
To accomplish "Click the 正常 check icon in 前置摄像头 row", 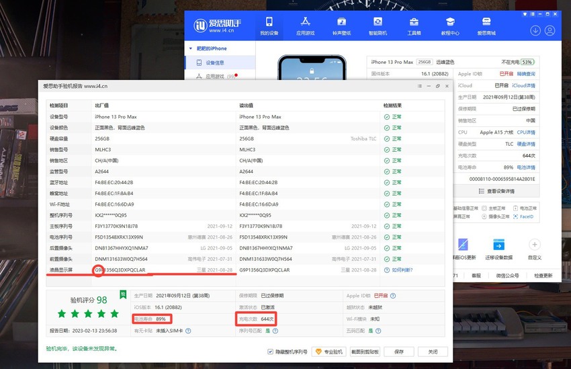I will click(387, 259).
